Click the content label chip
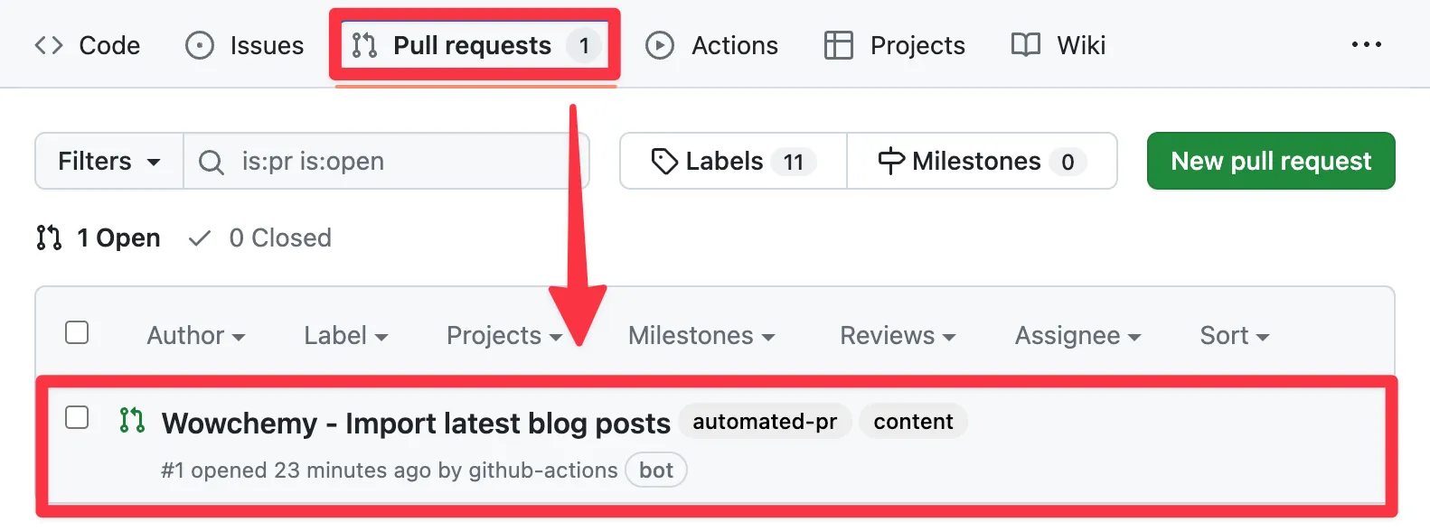The width and height of the screenshot is (1430, 531). coord(913,421)
